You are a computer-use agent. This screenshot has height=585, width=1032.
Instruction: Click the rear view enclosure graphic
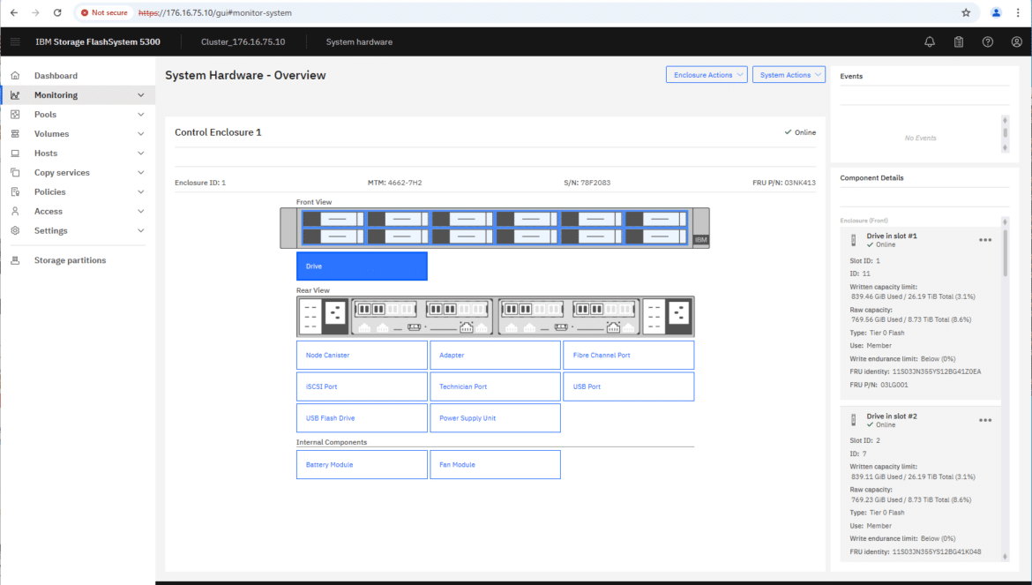click(x=495, y=317)
